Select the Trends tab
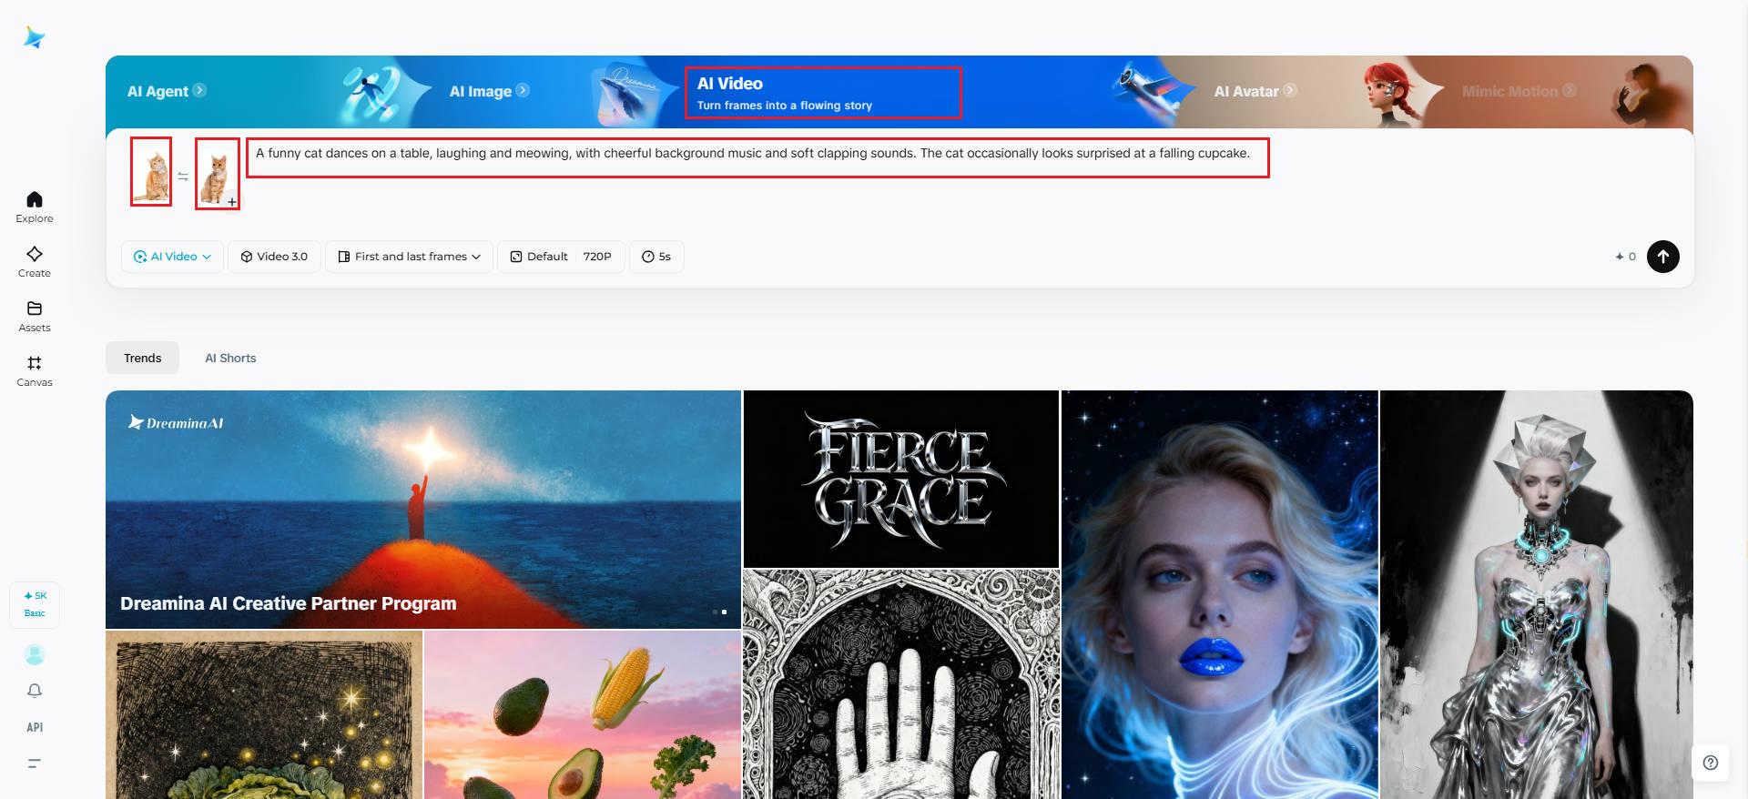1748x799 pixels. (142, 358)
